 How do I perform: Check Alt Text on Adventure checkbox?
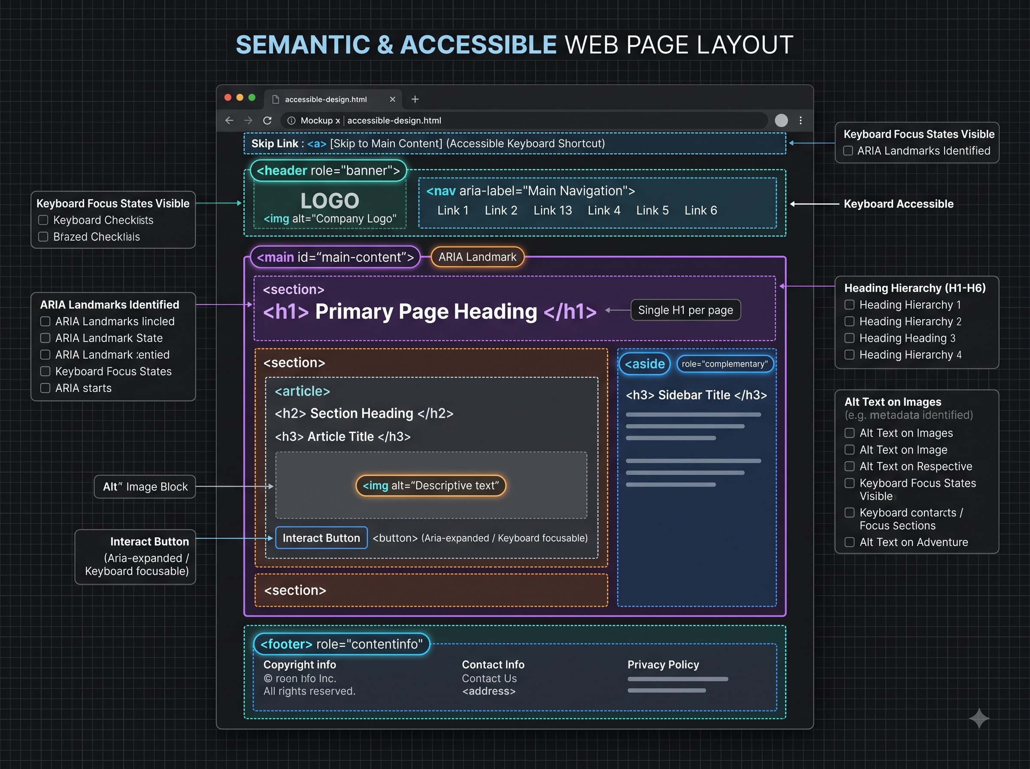[x=849, y=542]
